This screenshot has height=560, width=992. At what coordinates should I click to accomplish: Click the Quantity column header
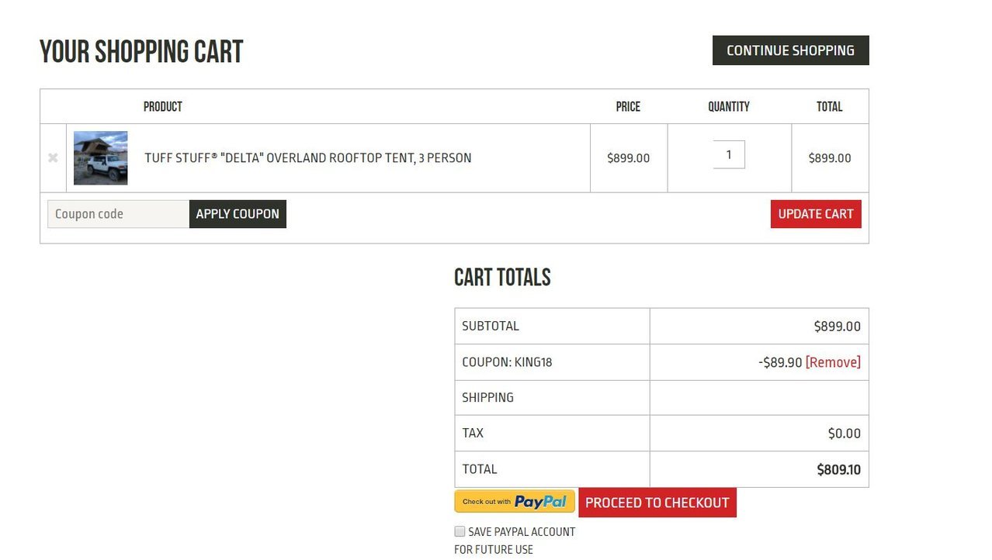(729, 107)
